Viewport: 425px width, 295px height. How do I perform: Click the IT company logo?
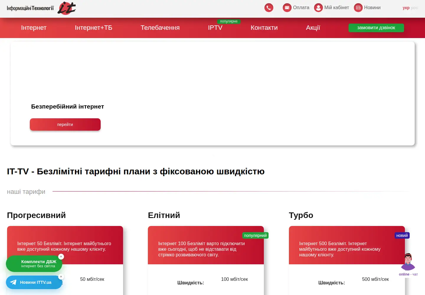[67, 8]
